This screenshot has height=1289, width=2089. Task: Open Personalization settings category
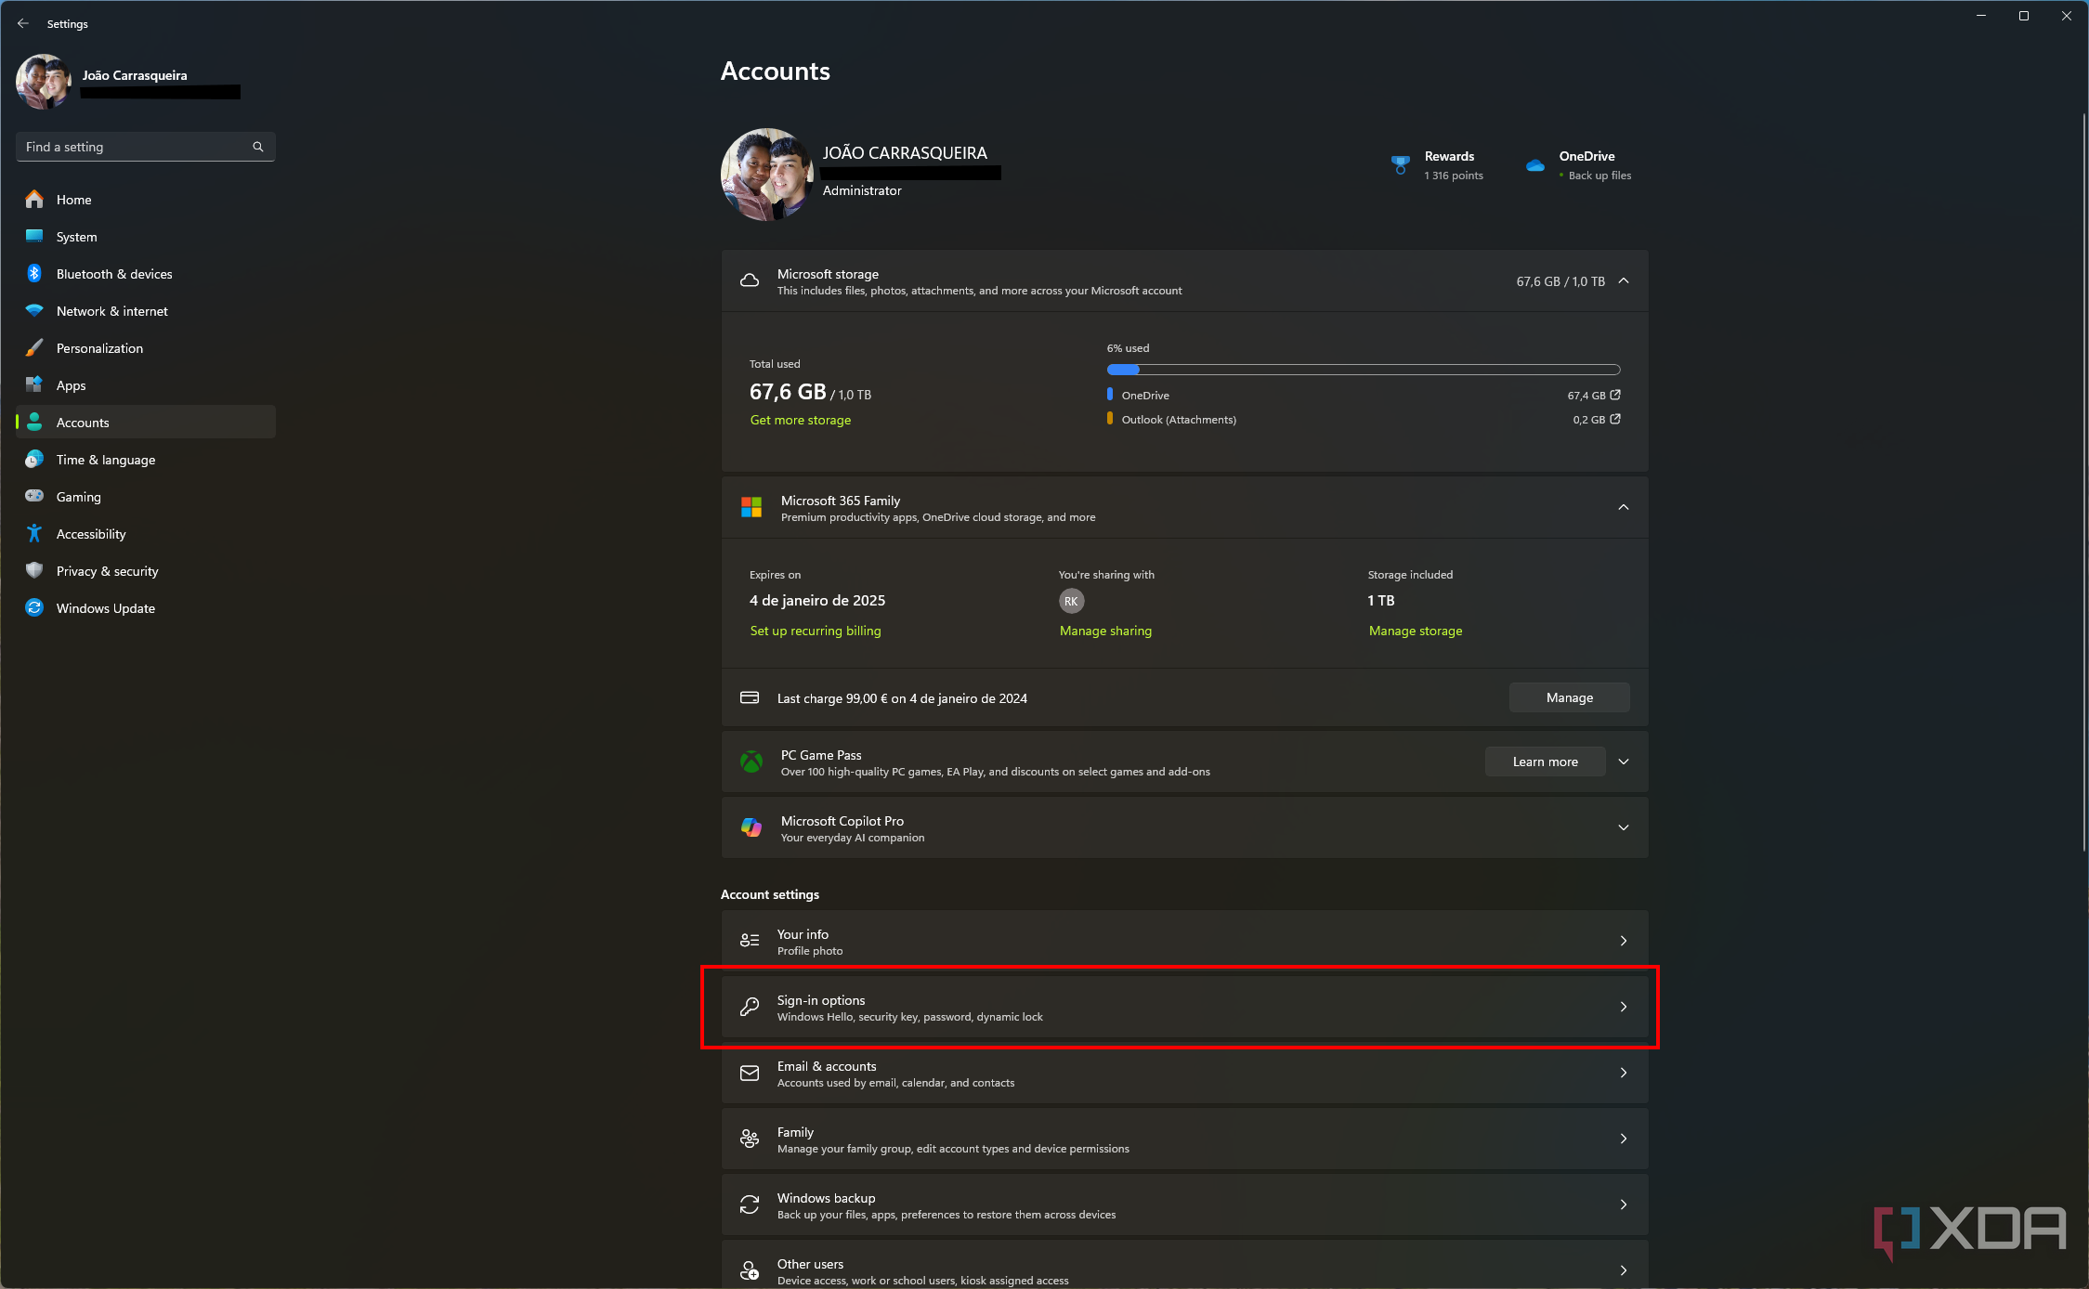coord(146,347)
